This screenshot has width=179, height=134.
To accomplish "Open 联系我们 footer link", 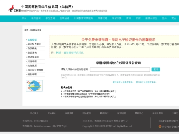I will coord(104,113).
